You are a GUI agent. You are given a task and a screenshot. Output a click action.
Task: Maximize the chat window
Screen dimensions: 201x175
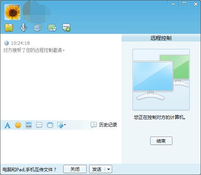pos(184,4)
